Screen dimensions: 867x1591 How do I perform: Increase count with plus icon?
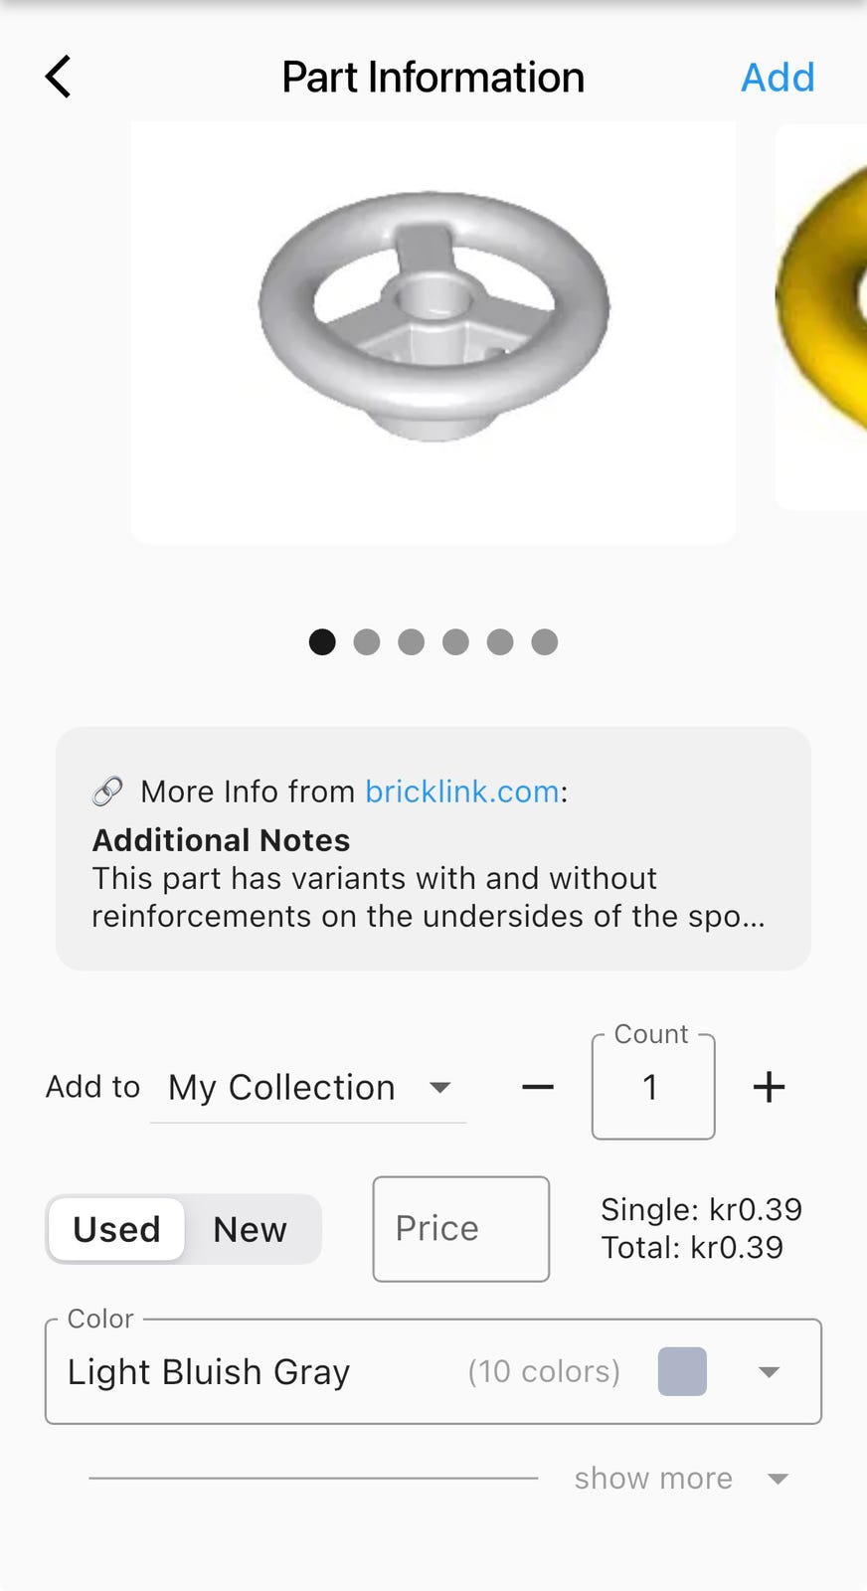769,1087
